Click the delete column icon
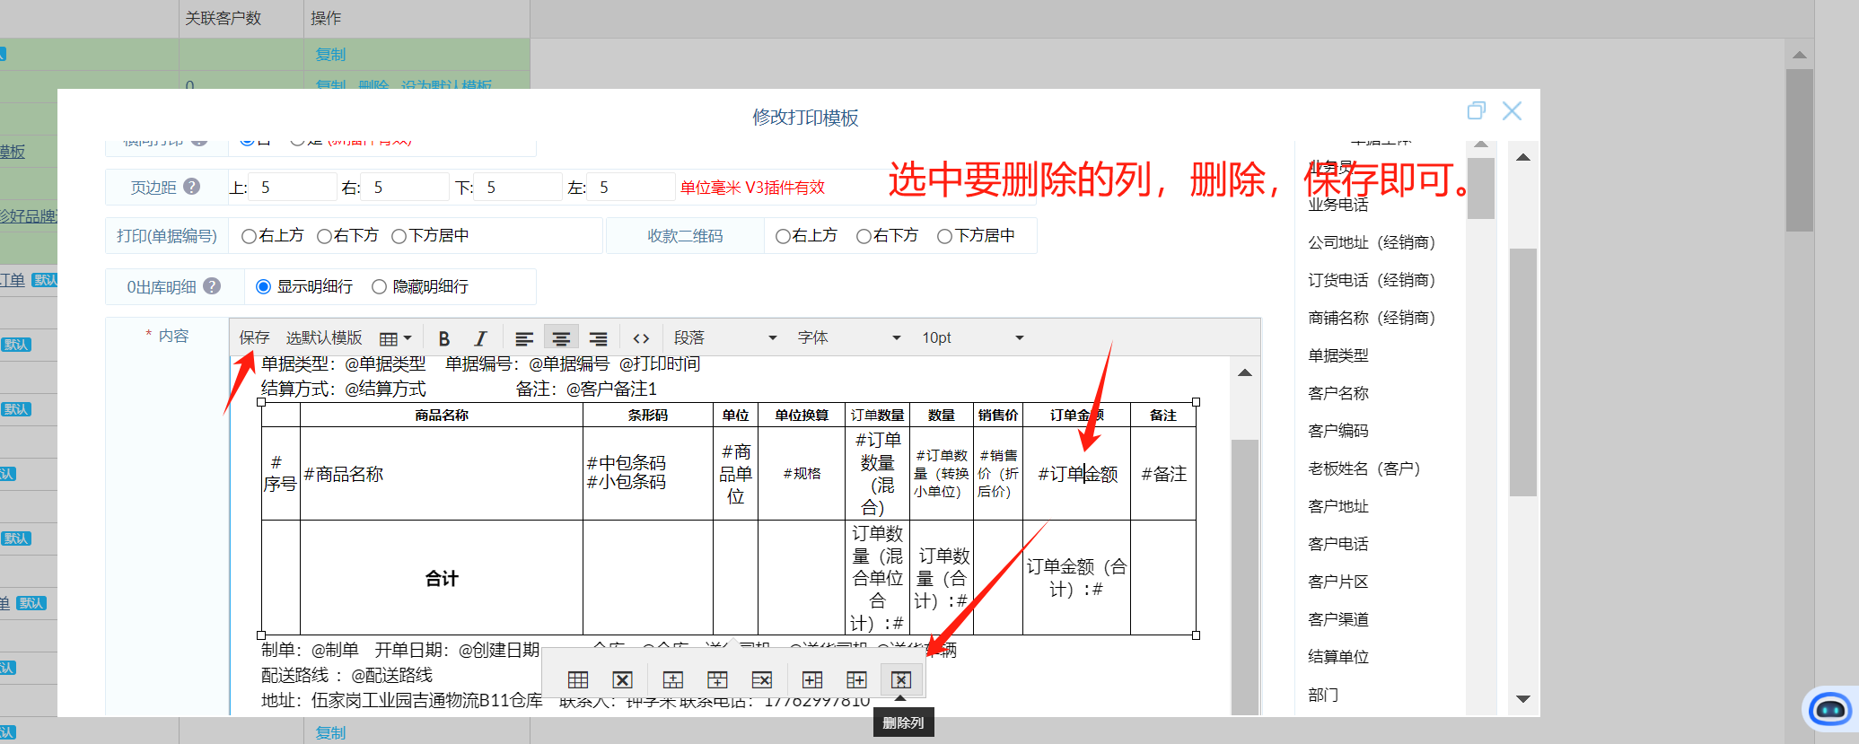This screenshot has height=744, width=1859. (900, 680)
